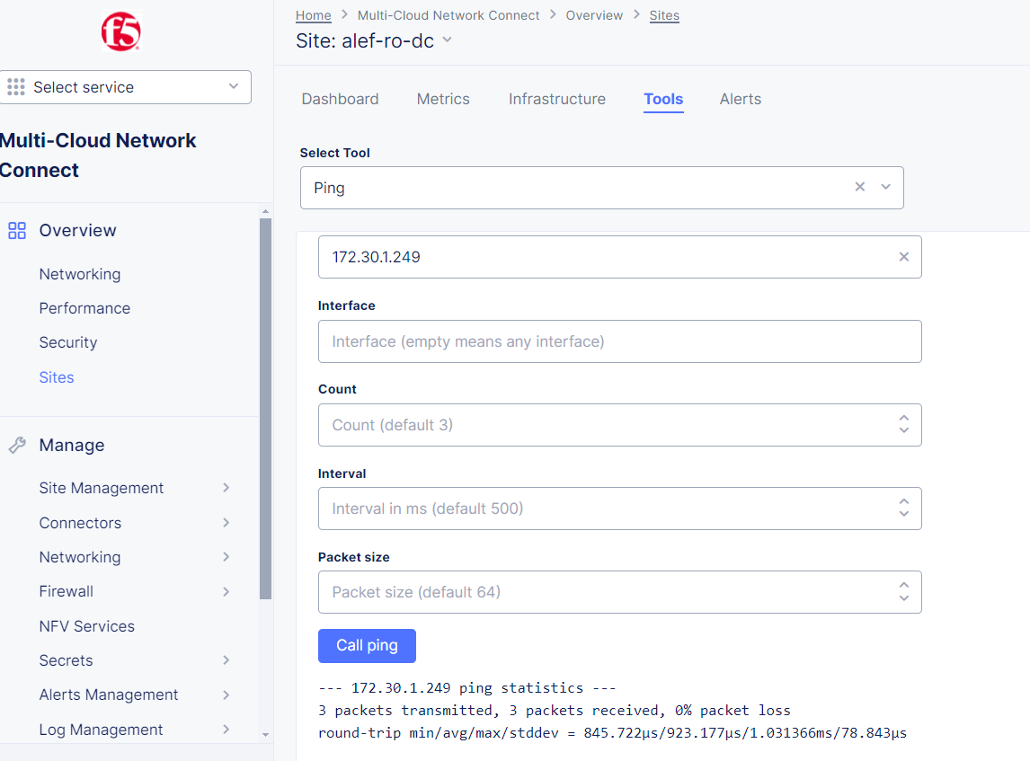Focus the Packet size input field
1030x761 pixels.
pos(620,592)
